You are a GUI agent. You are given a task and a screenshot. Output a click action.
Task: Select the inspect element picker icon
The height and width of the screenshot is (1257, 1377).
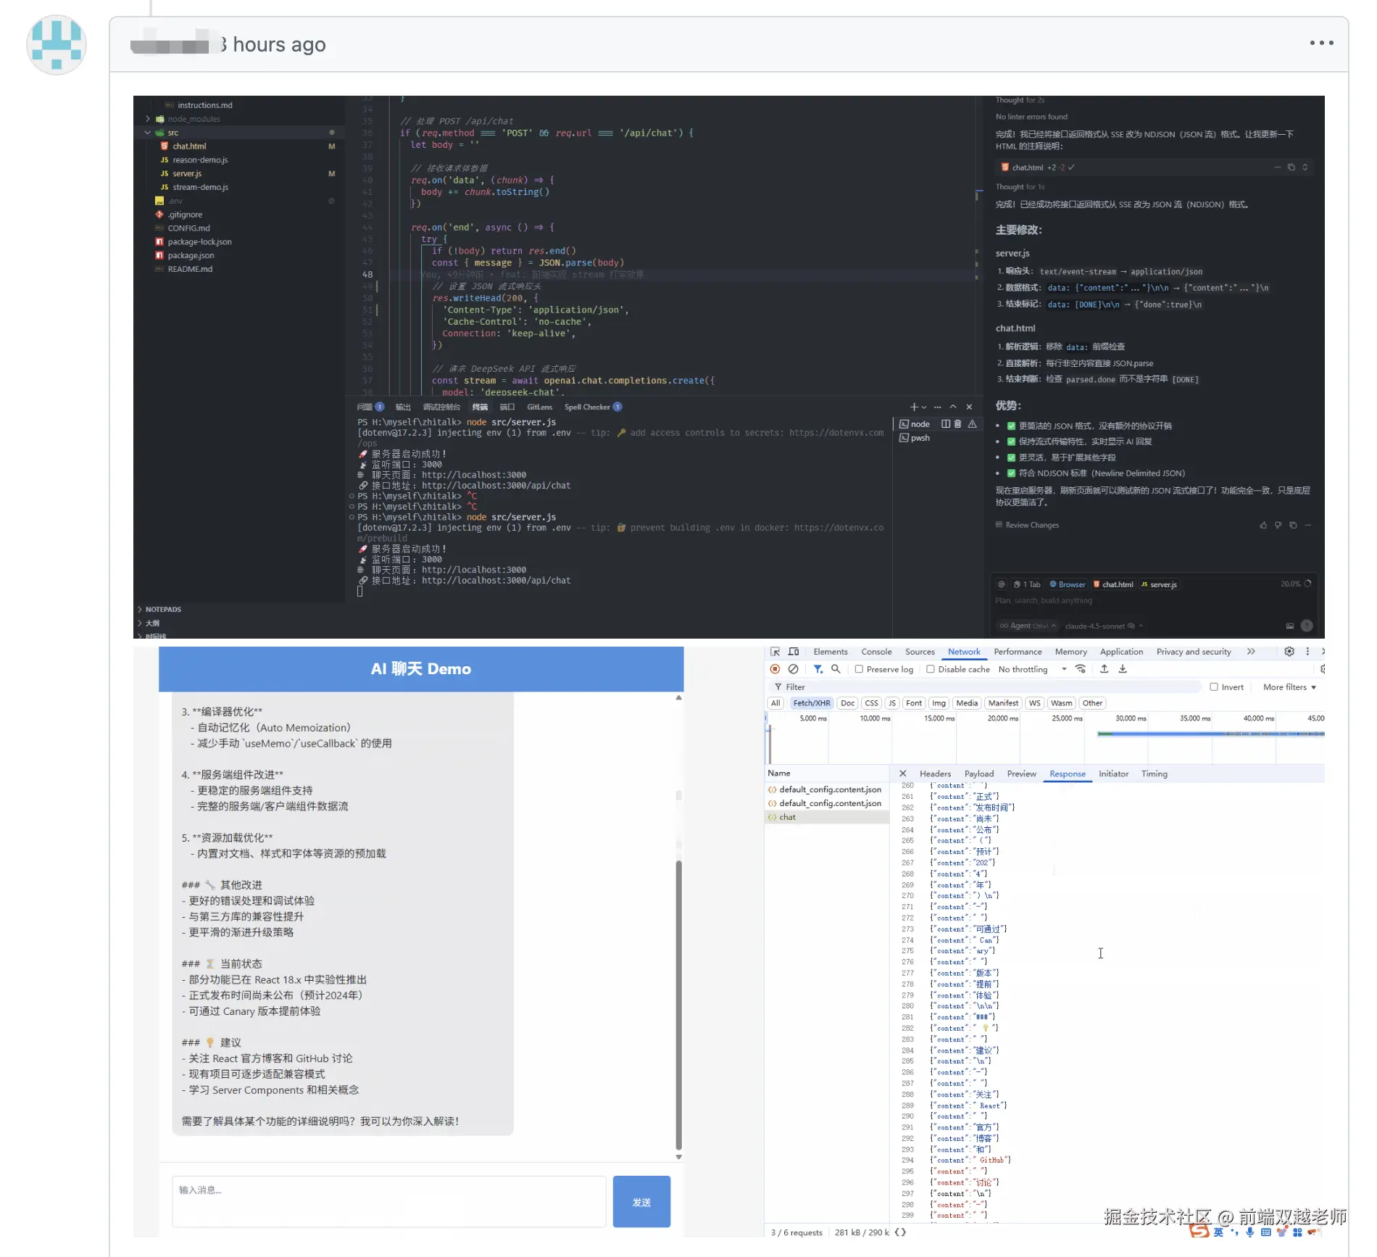tap(775, 652)
